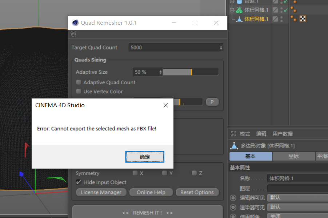The width and height of the screenshot is (328, 218).
Task: Open the 用户数据 menu
Action: coord(283,134)
